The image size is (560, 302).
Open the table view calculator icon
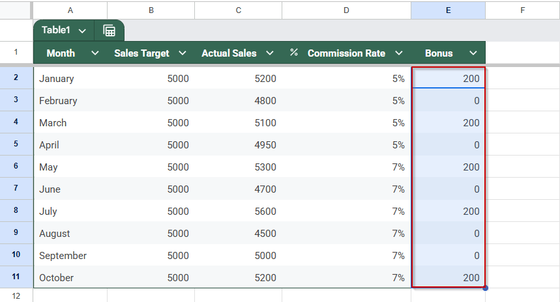coord(110,31)
